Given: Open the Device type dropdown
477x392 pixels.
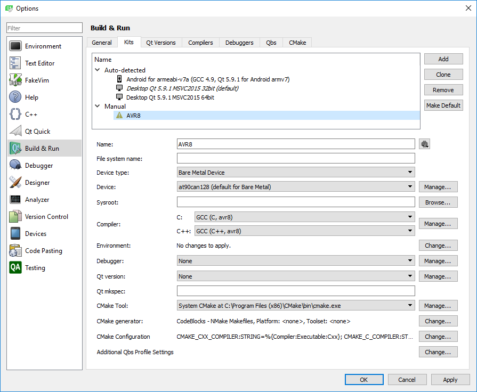Looking at the screenshot, I should [296, 173].
